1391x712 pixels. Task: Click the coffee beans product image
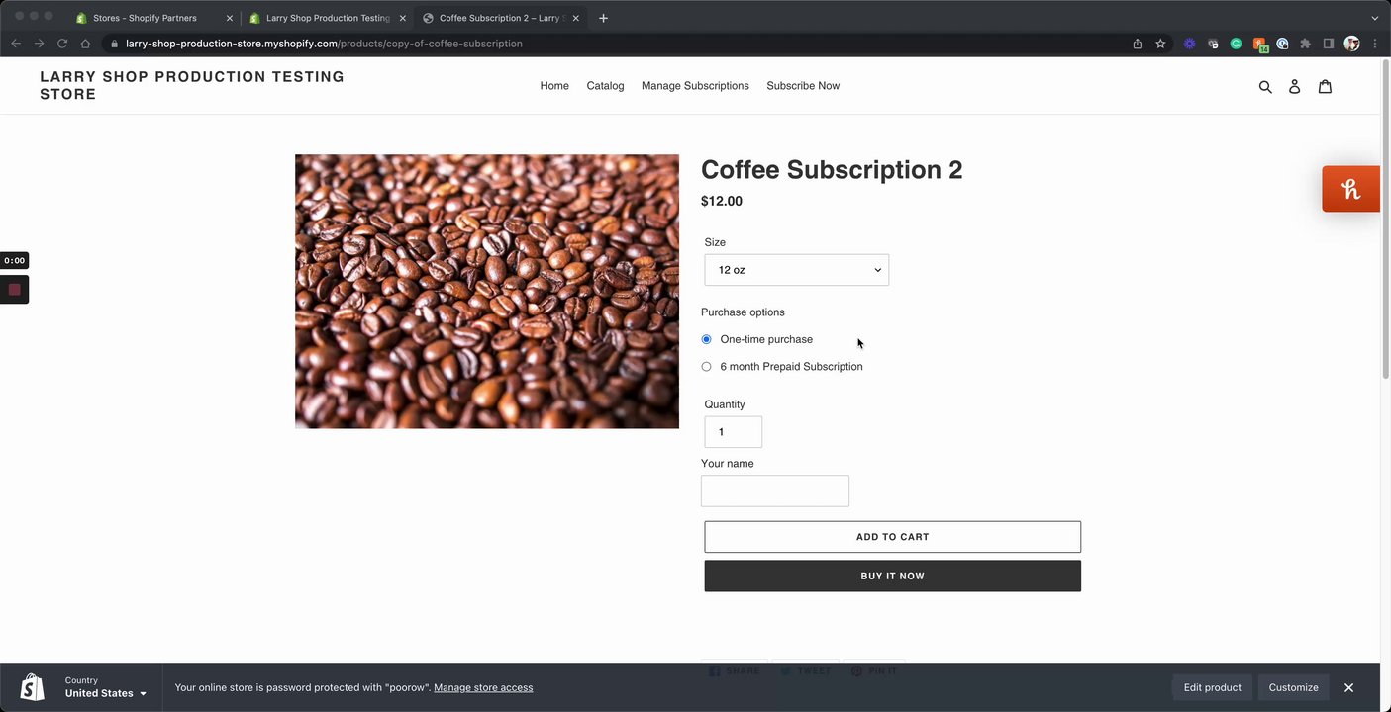(x=487, y=291)
